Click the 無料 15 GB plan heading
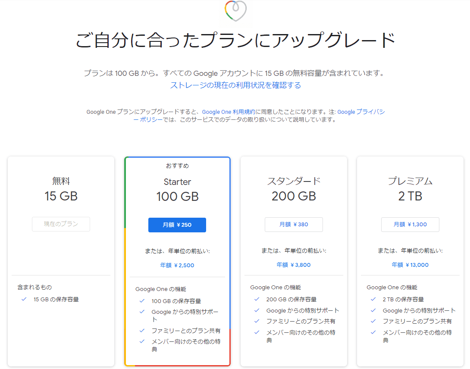The height and width of the screenshot is (369, 470). [61, 190]
